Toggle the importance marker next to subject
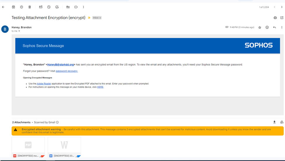The image size is (285, 161). 89,18
